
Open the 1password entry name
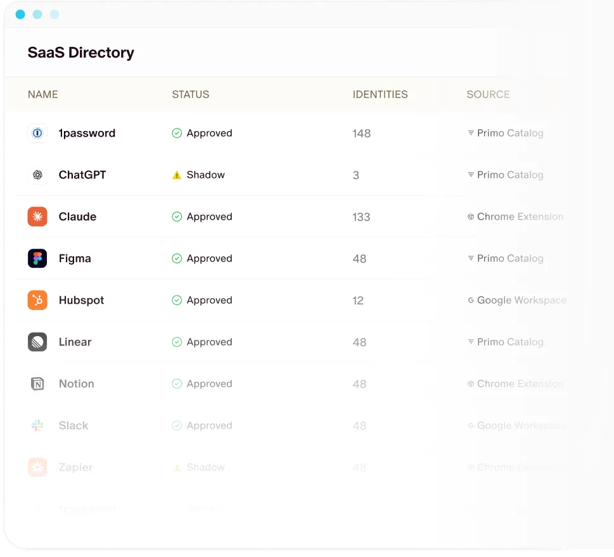point(87,134)
